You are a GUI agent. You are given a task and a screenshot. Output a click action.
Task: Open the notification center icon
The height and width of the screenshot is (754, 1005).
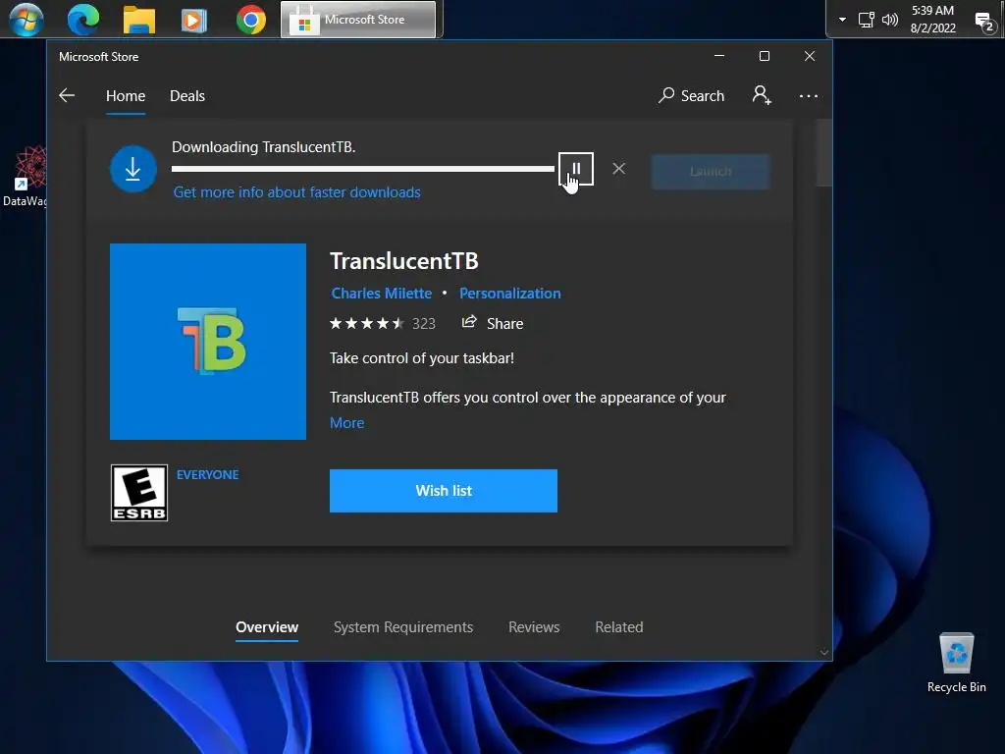point(984,22)
